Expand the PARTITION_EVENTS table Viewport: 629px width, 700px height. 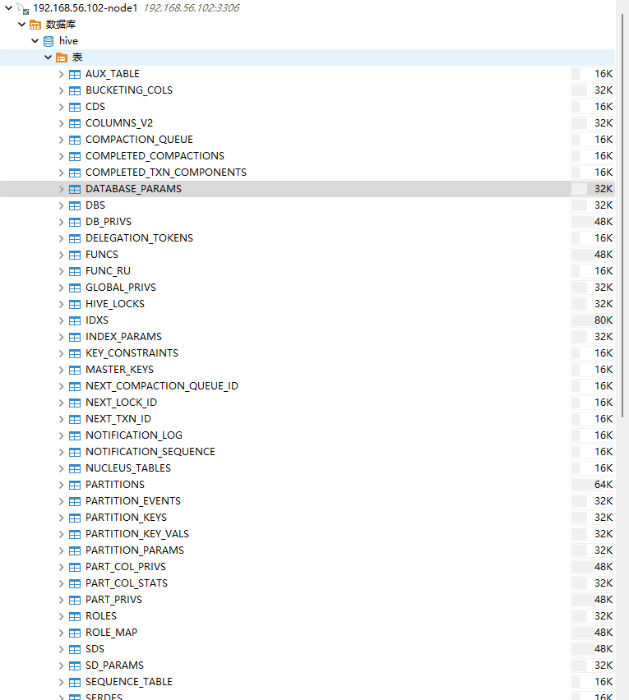(x=61, y=501)
